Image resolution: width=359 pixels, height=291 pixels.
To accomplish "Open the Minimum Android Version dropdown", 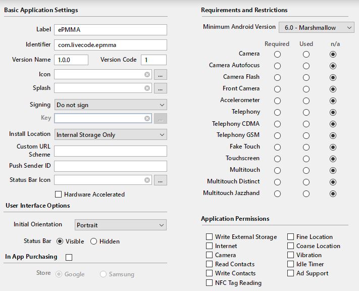I will click(316, 27).
